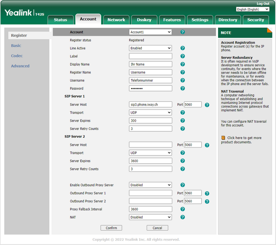276x245 pixels.
Task: Click the Confirm button
Action: [x=111, y=228]
